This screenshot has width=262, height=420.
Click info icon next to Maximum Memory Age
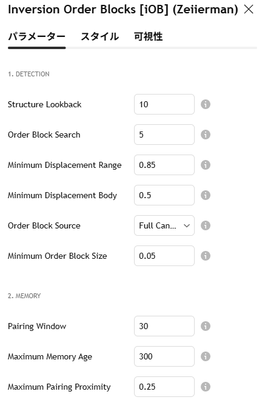point(206,356)
